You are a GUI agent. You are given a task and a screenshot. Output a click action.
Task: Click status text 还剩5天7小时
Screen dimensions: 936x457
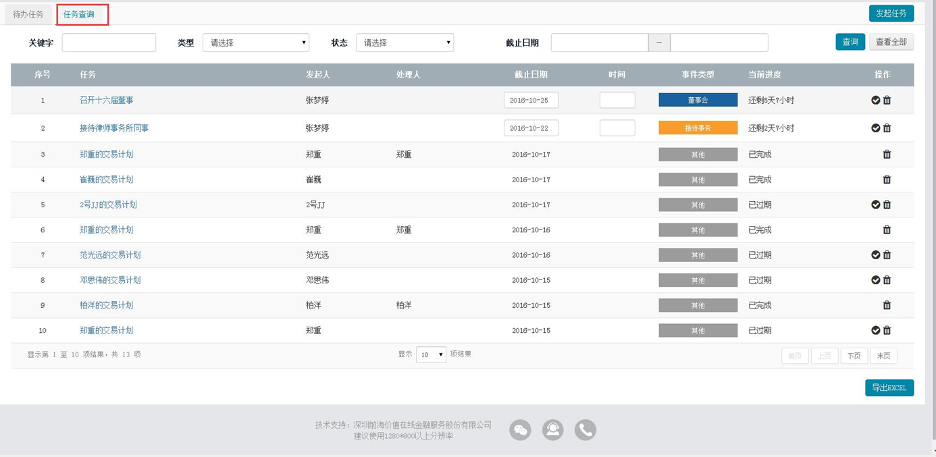[771, 100]
